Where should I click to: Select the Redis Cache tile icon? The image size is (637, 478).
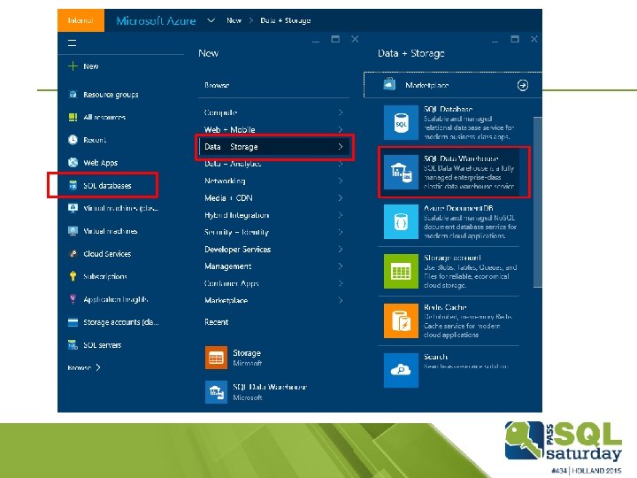401,320
